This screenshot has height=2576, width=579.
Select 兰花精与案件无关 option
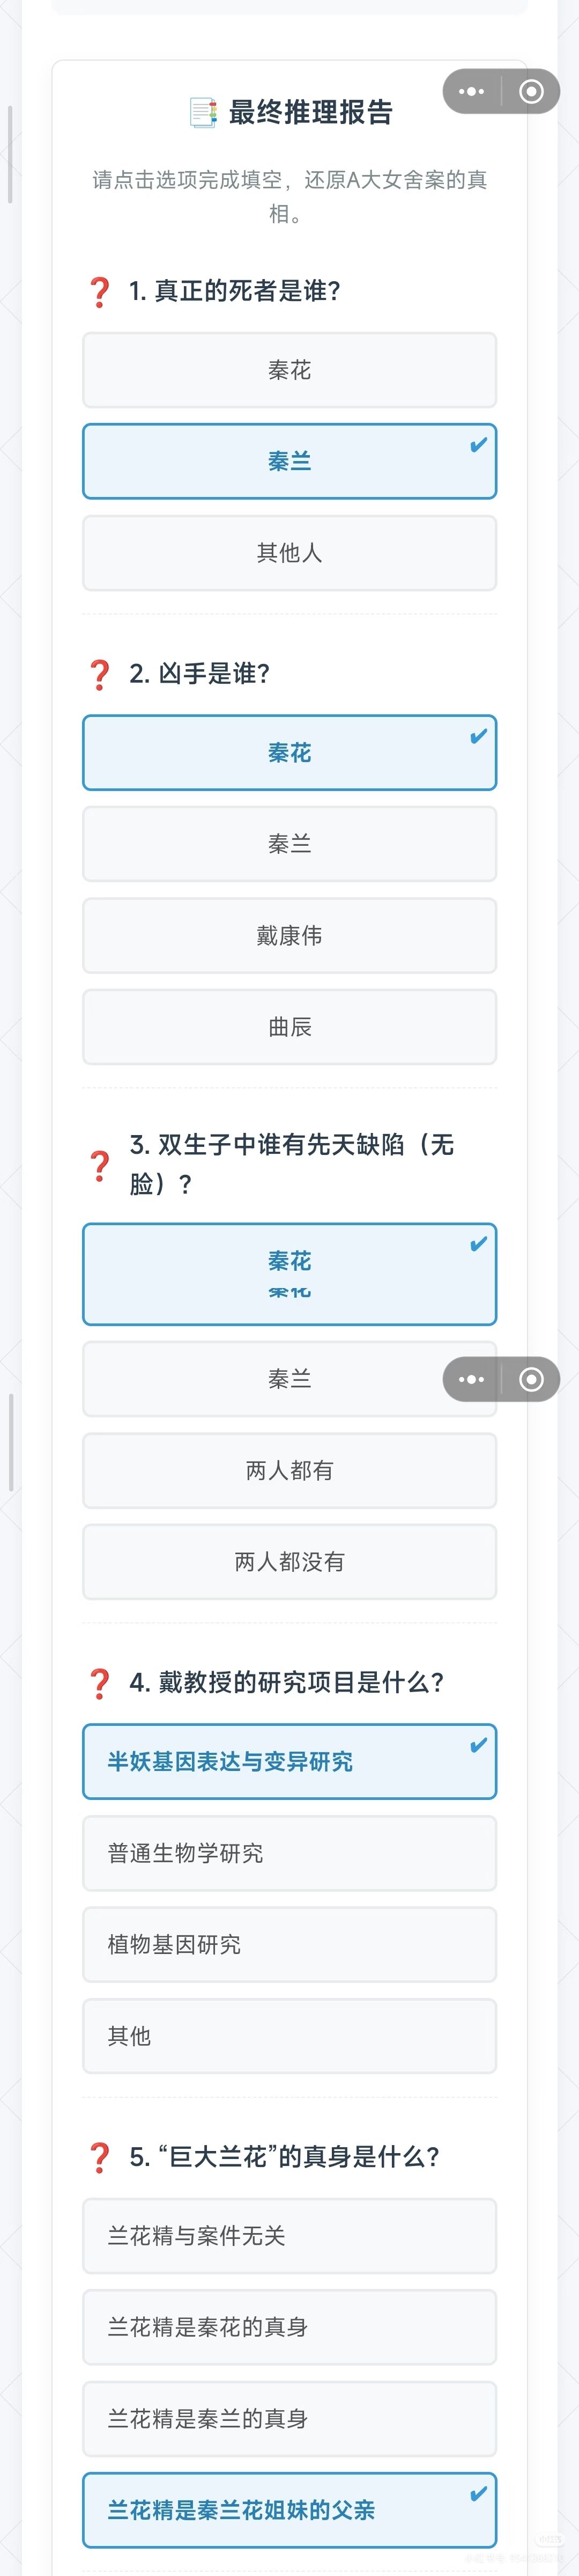tap(289, 2236)
